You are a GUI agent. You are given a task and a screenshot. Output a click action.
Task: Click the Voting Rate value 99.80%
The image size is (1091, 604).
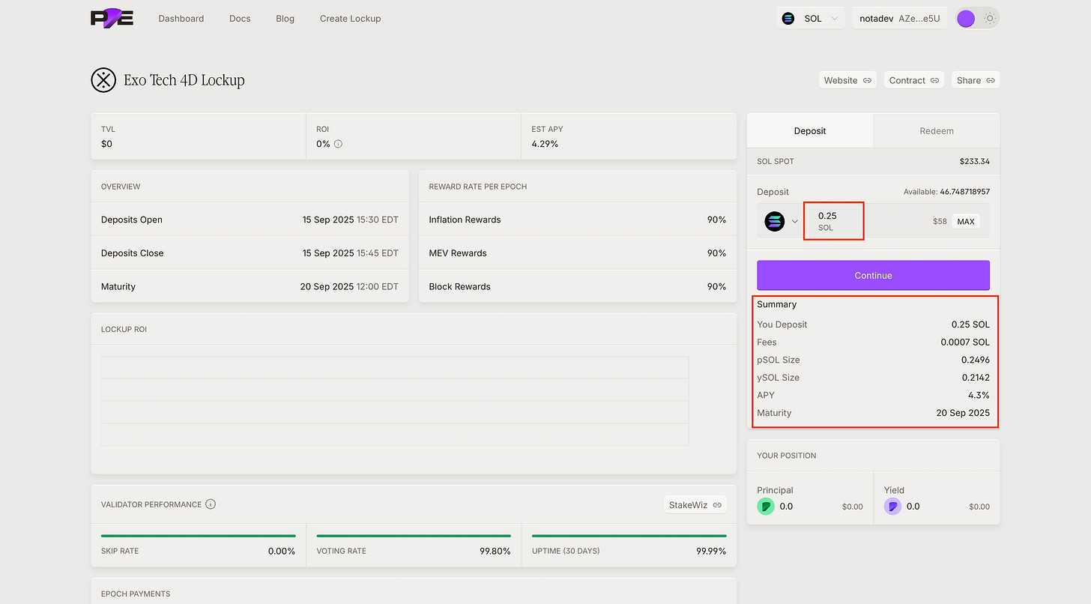495,552
